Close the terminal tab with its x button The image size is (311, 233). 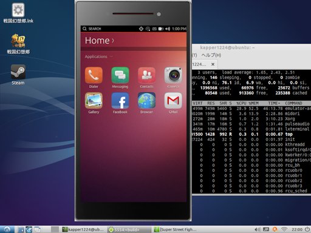pos(213,64)
